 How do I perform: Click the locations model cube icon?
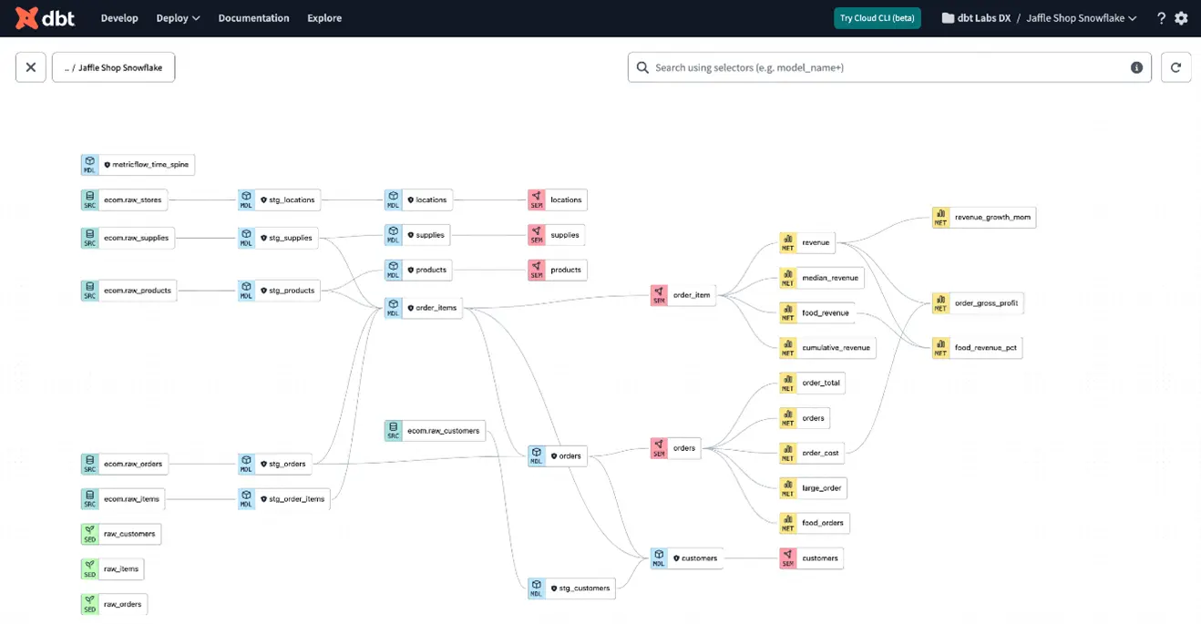(393, 199)
